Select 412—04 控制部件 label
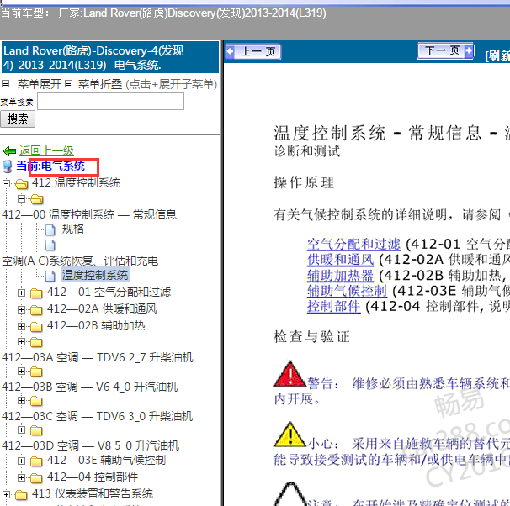 pyautogui.click(x=93, y=477)
